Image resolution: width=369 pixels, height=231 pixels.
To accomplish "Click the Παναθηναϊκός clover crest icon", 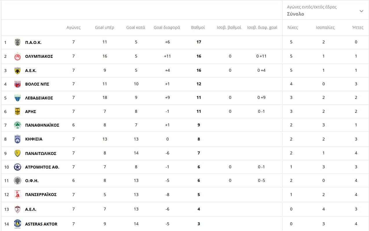I will 17,125.
